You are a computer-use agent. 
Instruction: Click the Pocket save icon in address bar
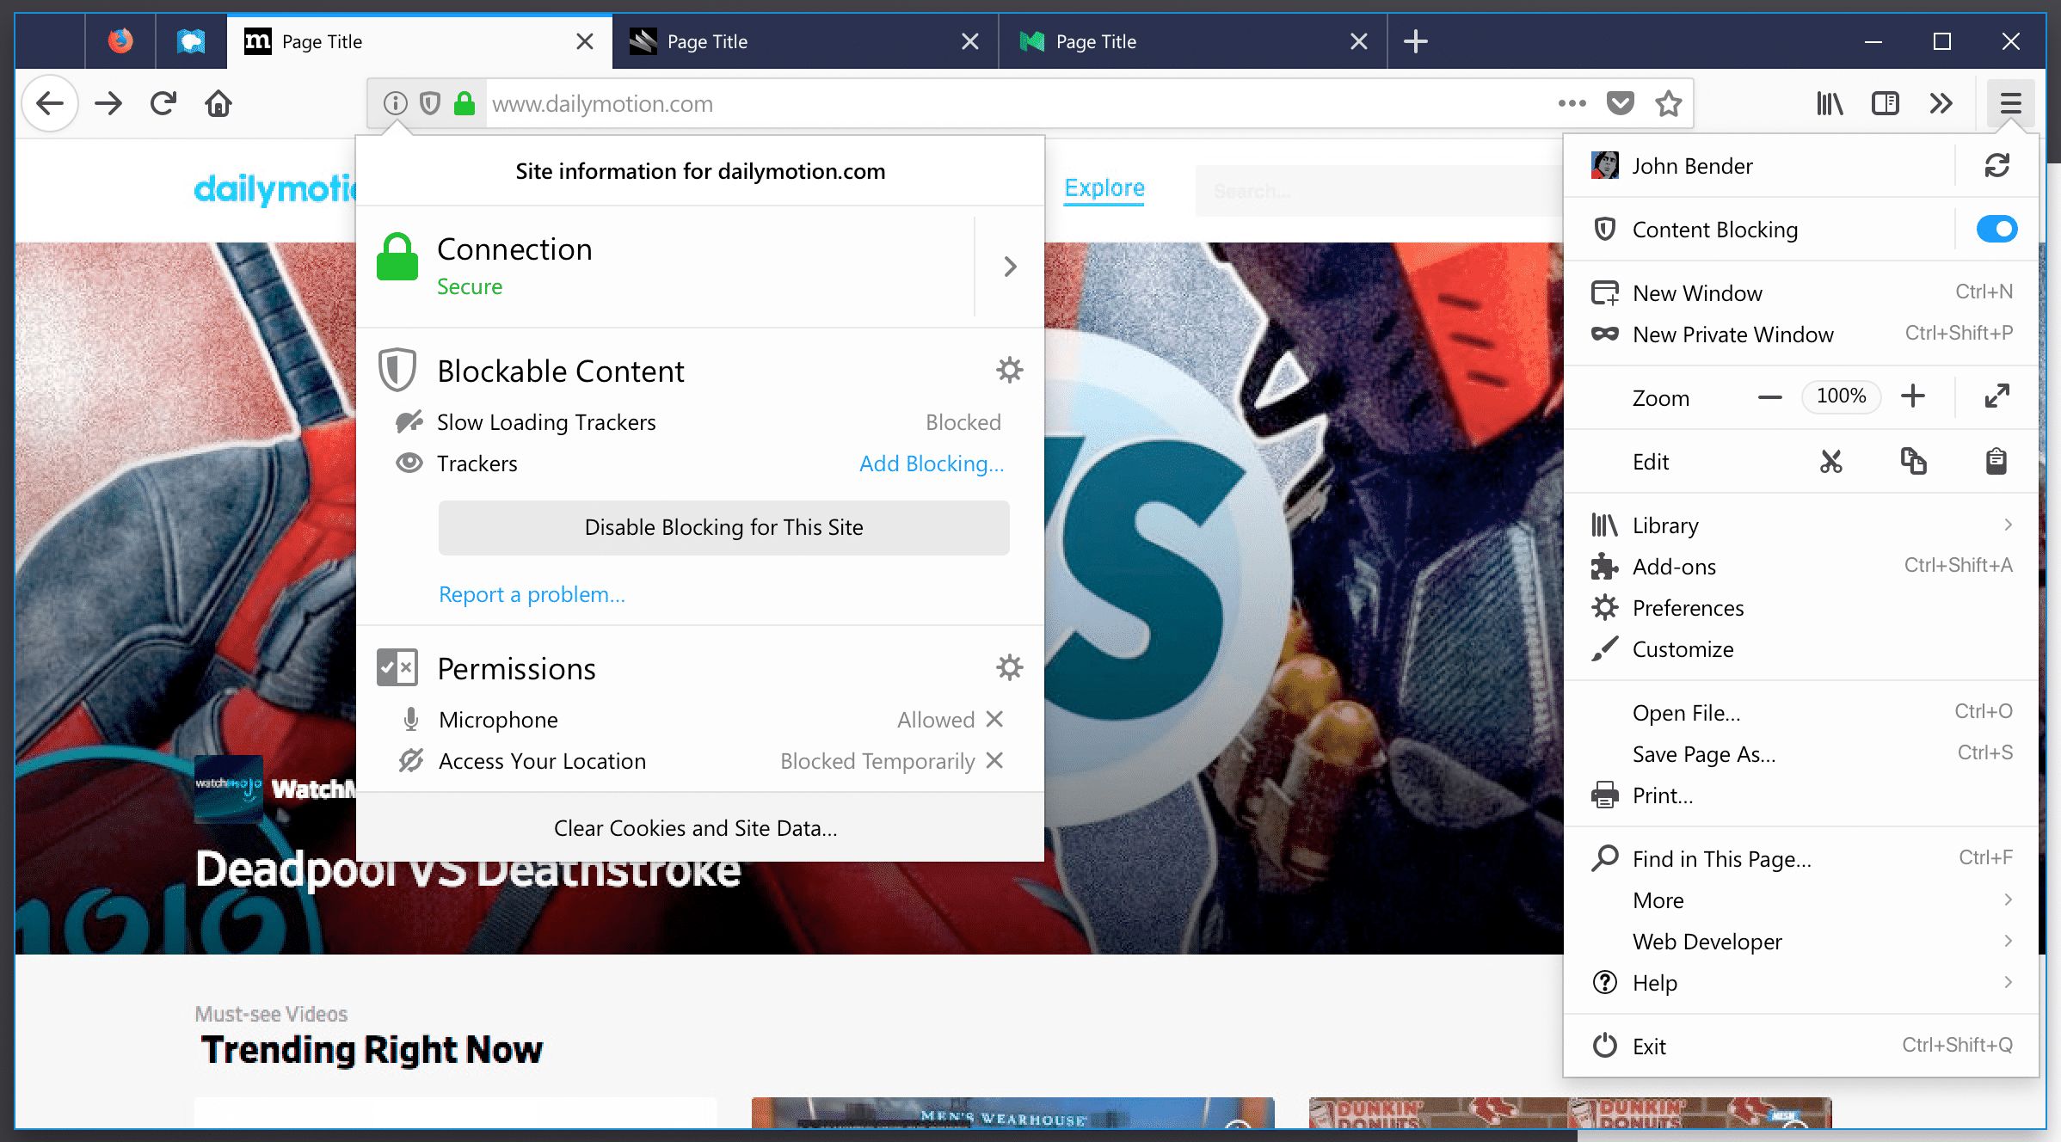pyautogui.click(x=1620, y=103)
